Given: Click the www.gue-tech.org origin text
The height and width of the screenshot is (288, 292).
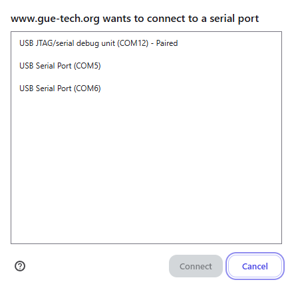Looking at the screenshot, I should point(55,19).
